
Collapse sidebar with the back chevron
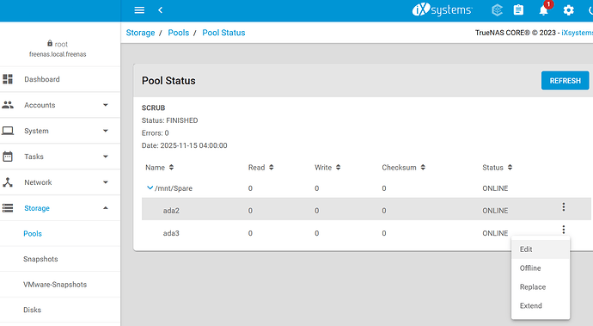[x=161, y=10]
